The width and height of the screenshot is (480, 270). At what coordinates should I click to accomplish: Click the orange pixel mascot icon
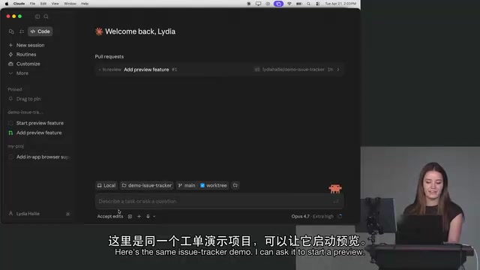tap(335, 188)
